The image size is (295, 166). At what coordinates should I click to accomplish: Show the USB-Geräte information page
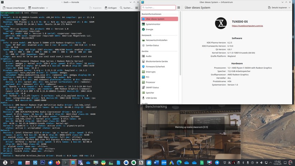click(x=151, y=98)
